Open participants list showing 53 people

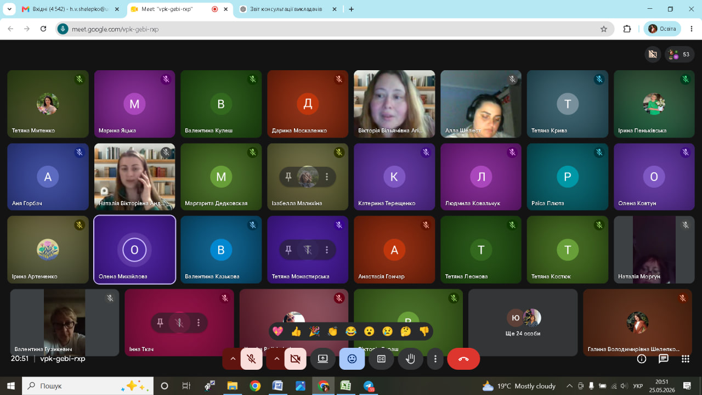[680, 54]
